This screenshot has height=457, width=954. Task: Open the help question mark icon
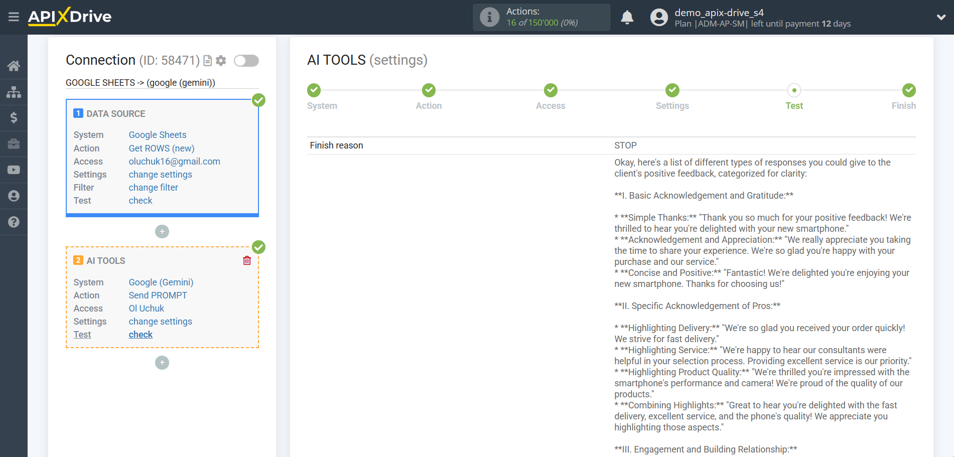(14, 222)
